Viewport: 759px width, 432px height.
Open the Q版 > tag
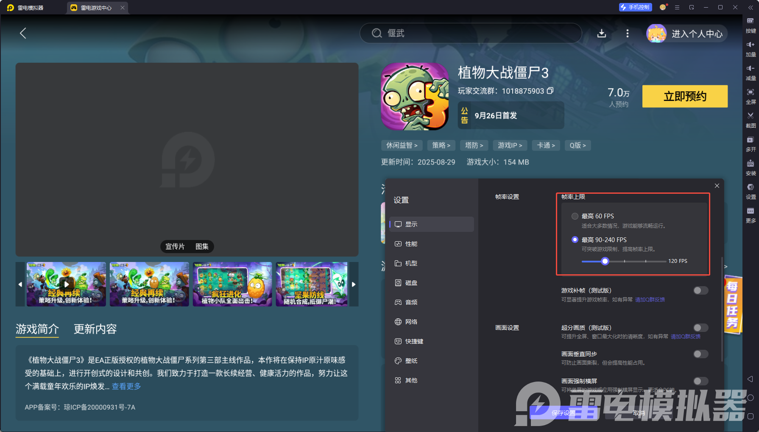tap(578, 145)
